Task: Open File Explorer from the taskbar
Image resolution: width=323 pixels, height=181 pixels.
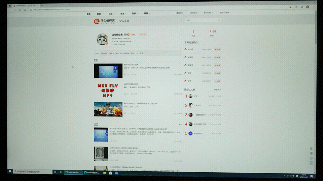Action: click(105, 173)
